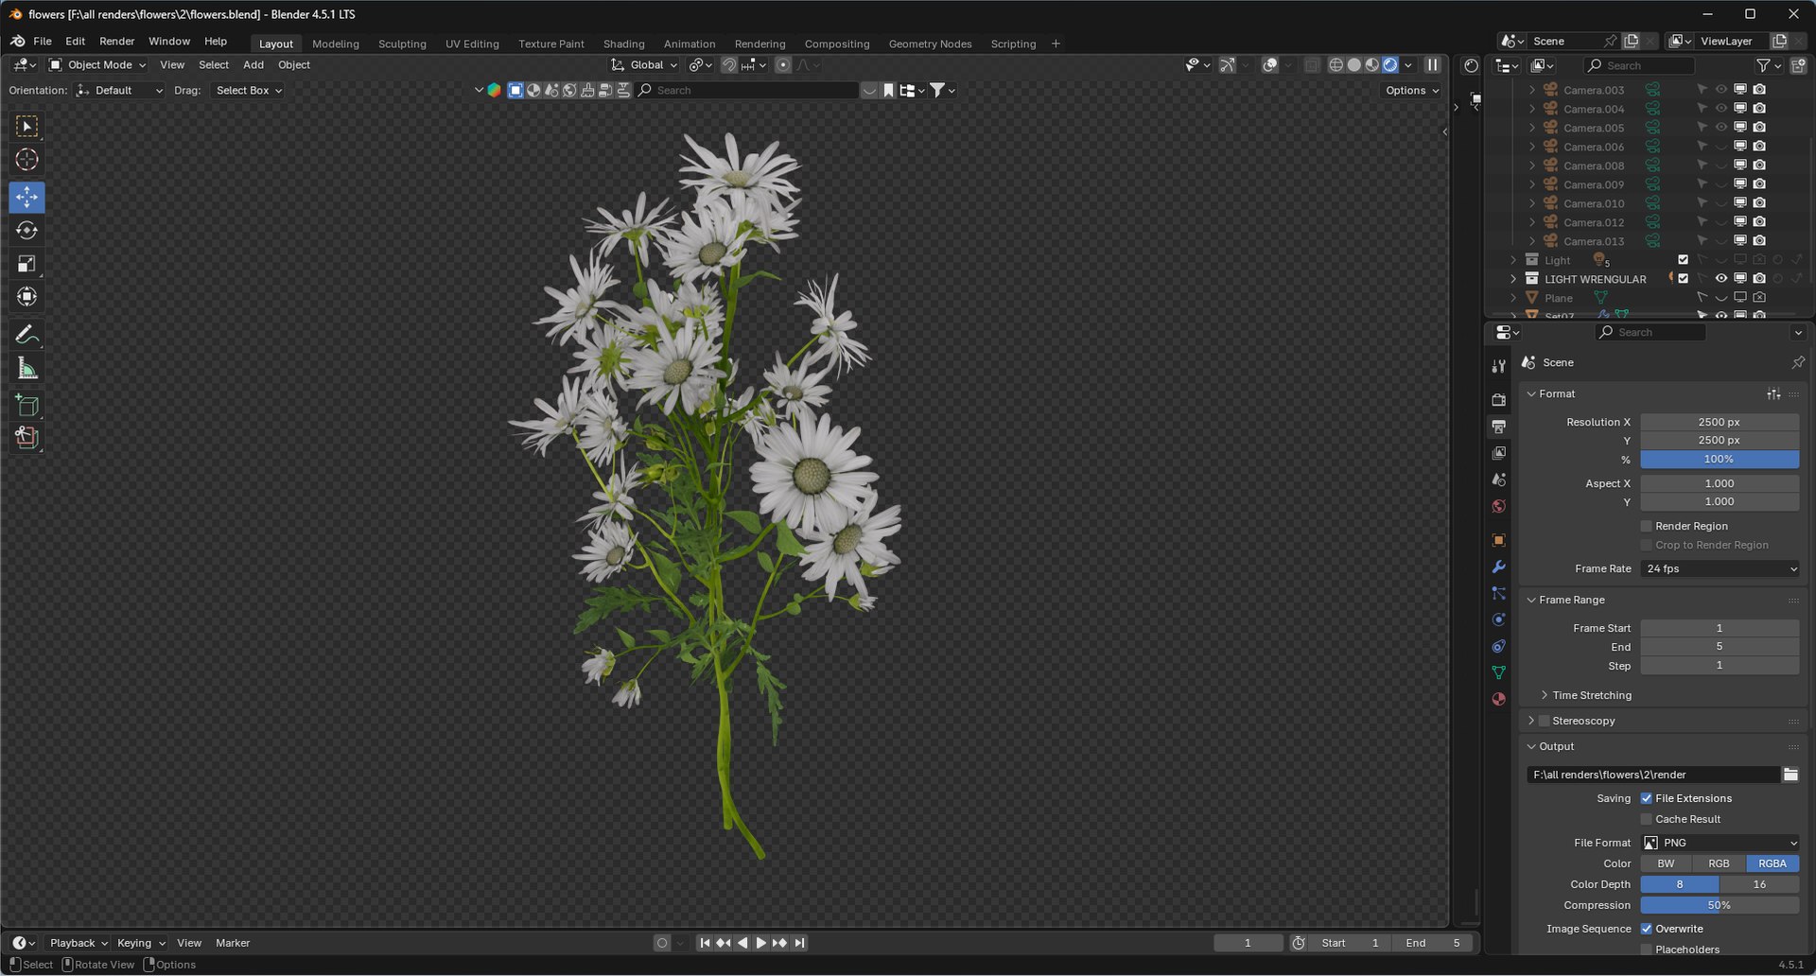The image size is (1816, 976).
Task: Switch to wireframe viewport shading
Action: (x=1336, y=65)
